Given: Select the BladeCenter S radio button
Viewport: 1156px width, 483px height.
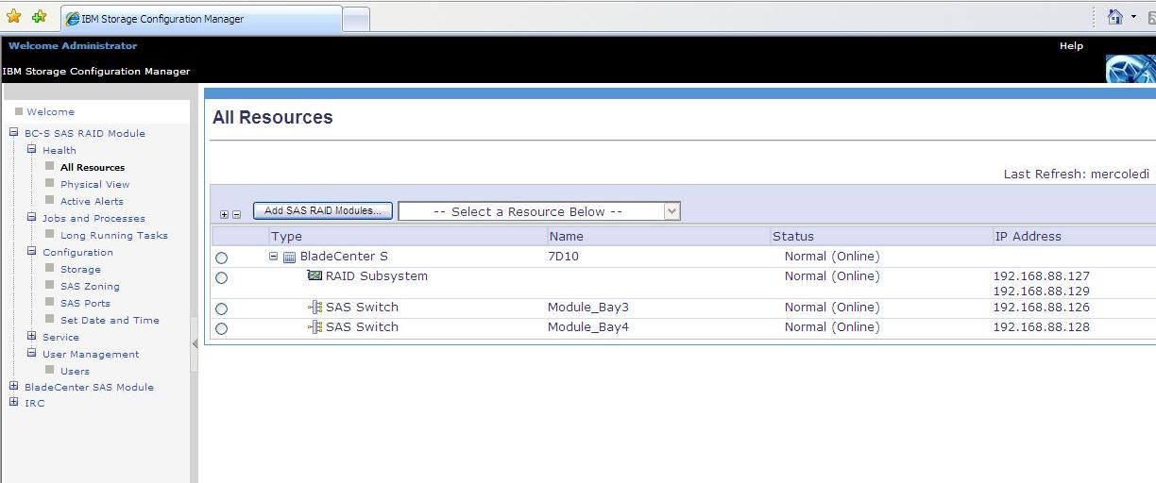Looking at the screenshot, I should pos(222,258).
